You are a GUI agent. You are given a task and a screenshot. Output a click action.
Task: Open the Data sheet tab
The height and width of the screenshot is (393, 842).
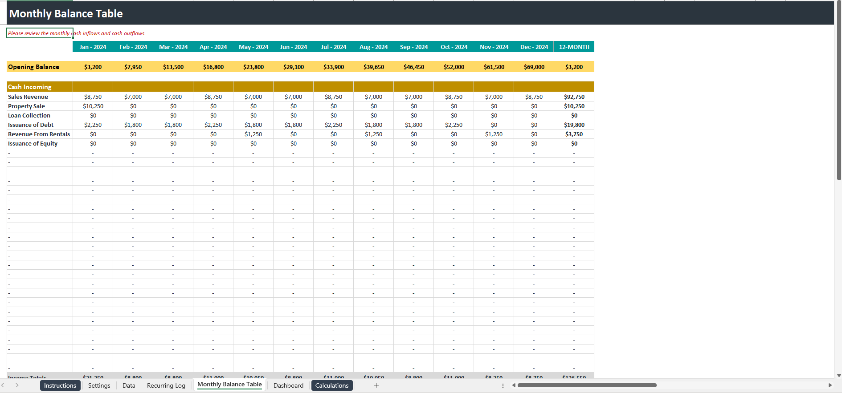click(x=129, y=385)
